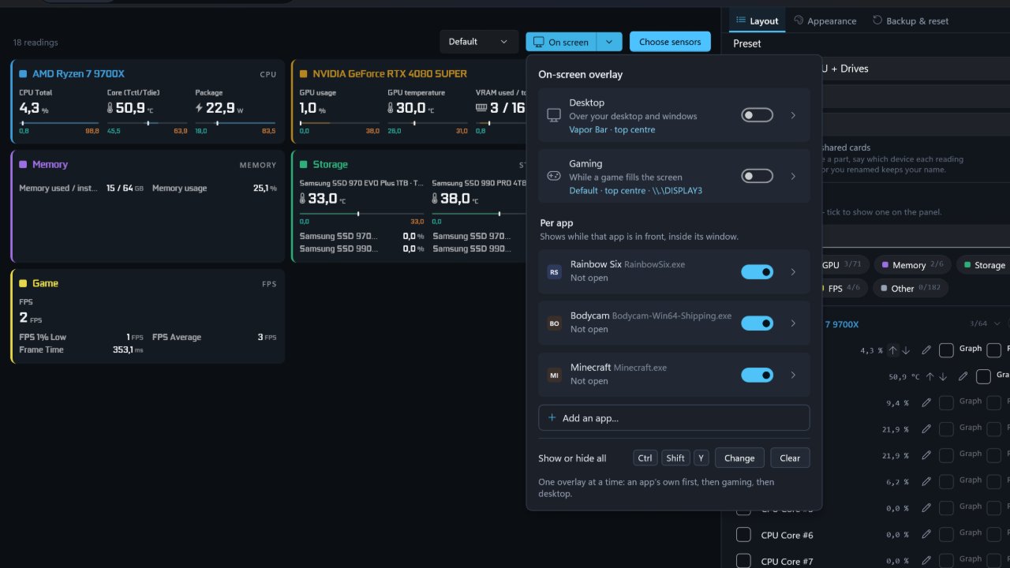Switch to the Backup & reset tab
The height and width of the screenshot is (568, 1010).
911,21
